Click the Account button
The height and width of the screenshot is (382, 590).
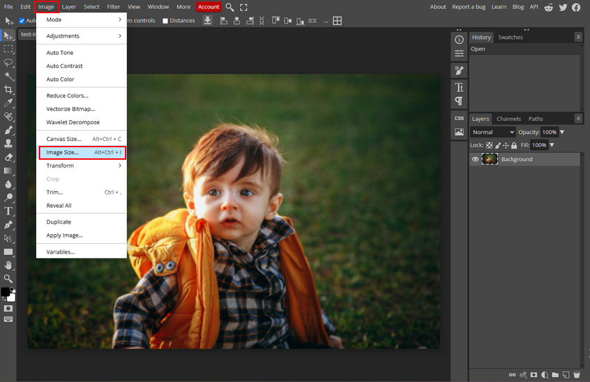click(208, 7)
